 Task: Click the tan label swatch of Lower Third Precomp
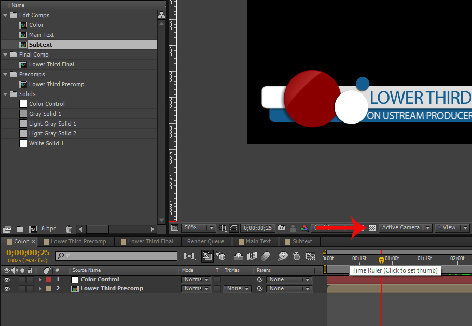(x=48, y=289)
